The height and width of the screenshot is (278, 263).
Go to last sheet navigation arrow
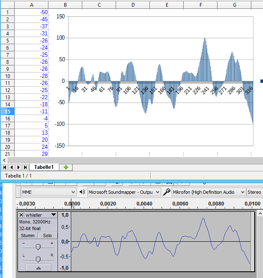click(x=25, y=167)
